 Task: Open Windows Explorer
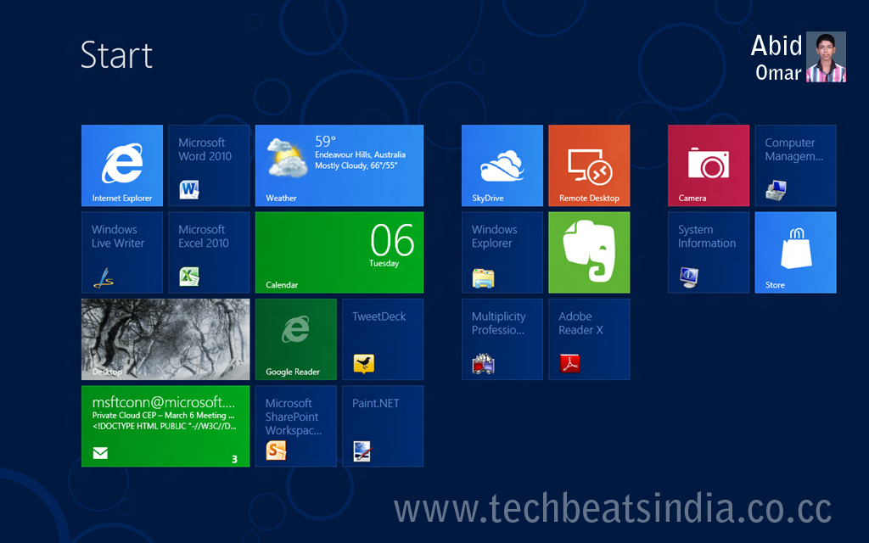click(x=502, y=252)
